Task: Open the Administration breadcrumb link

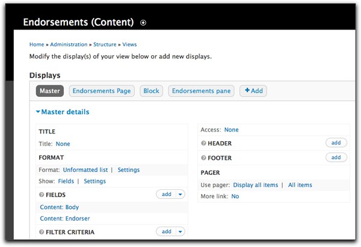Action: click(70, 44)
